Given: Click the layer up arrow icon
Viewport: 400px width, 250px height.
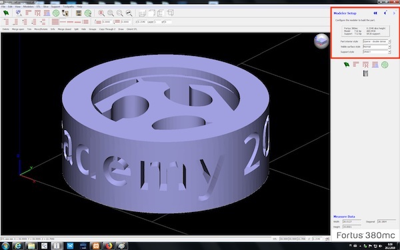Looking at the screenshot, I should [x=25, y=22].
